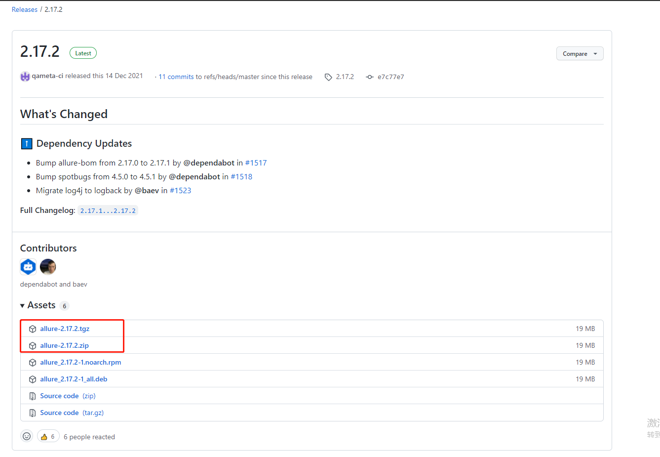660x457 pixels.
Task: Click the 'What's Changed' heading
Action: coord(64,114)
